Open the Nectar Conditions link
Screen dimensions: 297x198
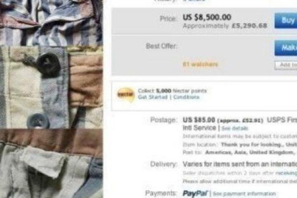coord(186,97)
